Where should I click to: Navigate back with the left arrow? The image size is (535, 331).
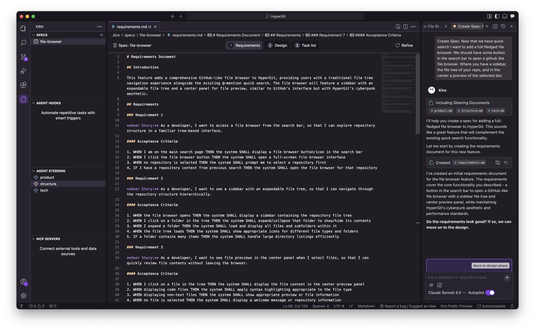click(173, 16)
